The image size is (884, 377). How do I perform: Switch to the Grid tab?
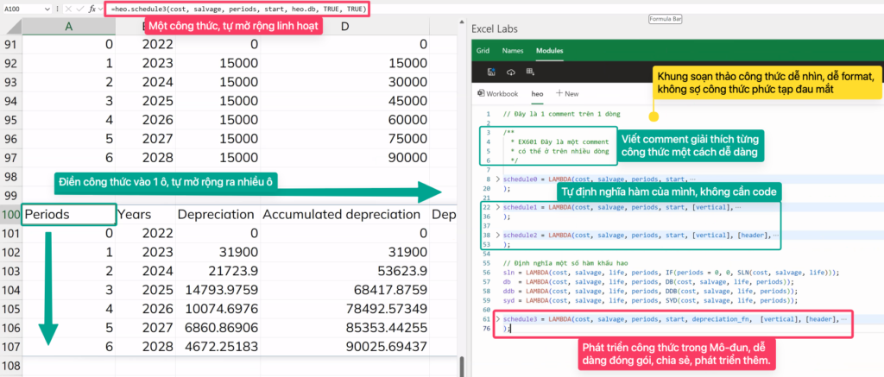pyautogui.click(x=483, y=51)
